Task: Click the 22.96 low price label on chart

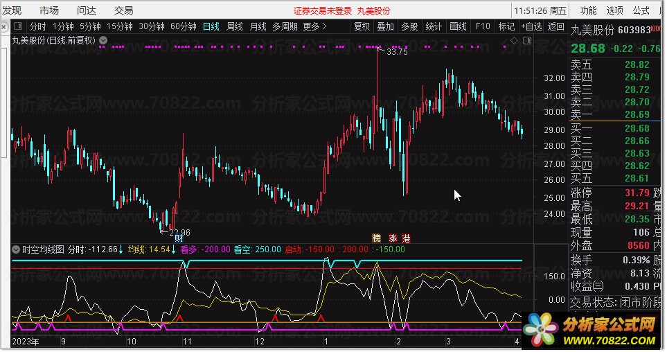Action: point(179,233)
